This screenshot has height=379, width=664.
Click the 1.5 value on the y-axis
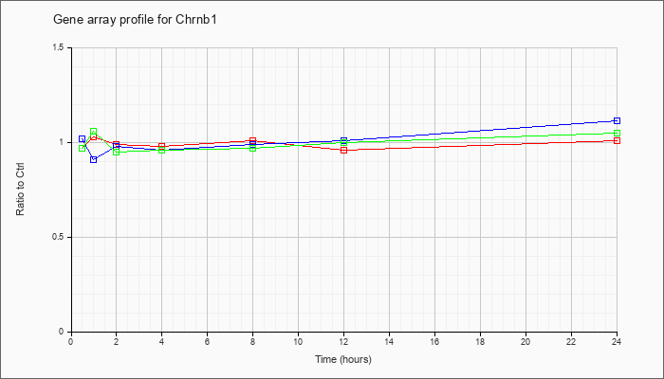(x=59, y=47)
